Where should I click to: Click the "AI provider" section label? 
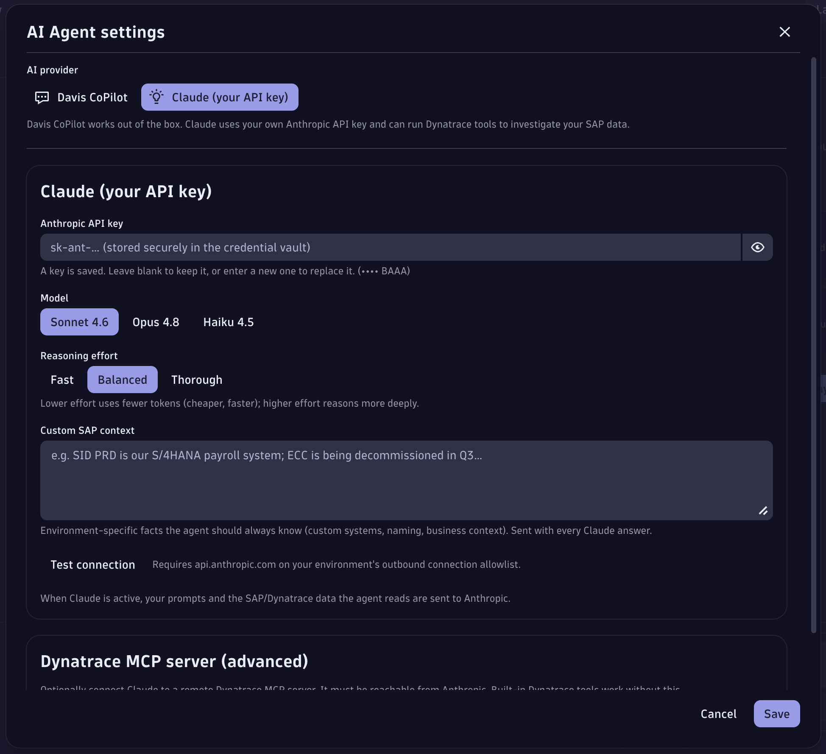[x=52, y=70]
